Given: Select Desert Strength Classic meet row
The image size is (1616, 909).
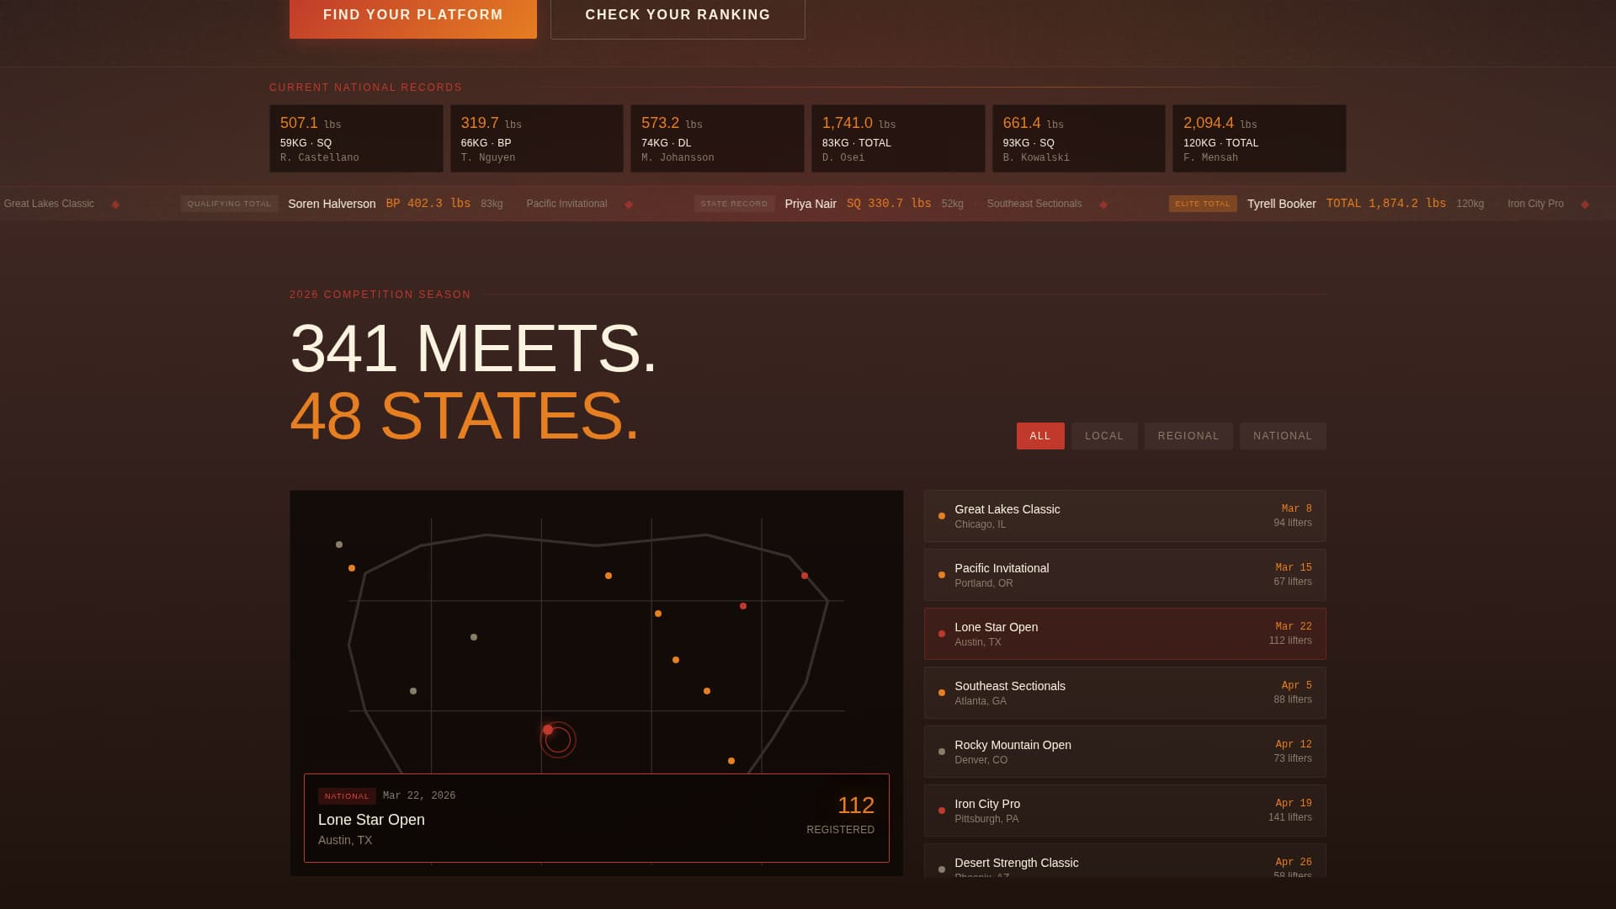Looking at the screenshot, I should [x=1124, y=861].
